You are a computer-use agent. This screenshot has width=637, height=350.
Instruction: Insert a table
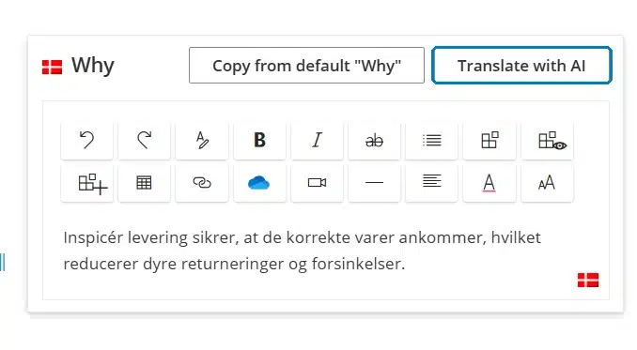145,183
